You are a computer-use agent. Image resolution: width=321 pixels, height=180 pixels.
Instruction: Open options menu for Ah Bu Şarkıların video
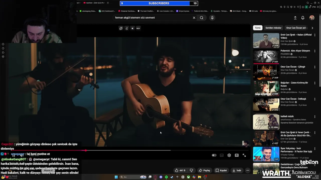[x=315, y=132]
